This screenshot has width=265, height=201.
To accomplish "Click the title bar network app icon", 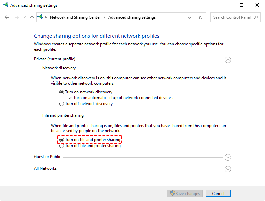I will [x=5, y=5].
